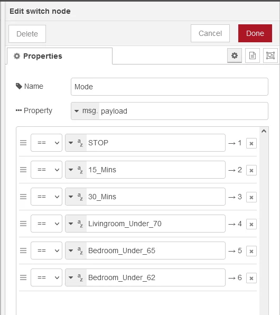
Task: Open node description document icon
Action: tap(253, 55)
